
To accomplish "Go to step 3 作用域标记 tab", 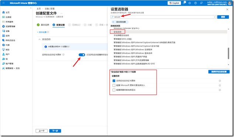I will pos(74,25).
